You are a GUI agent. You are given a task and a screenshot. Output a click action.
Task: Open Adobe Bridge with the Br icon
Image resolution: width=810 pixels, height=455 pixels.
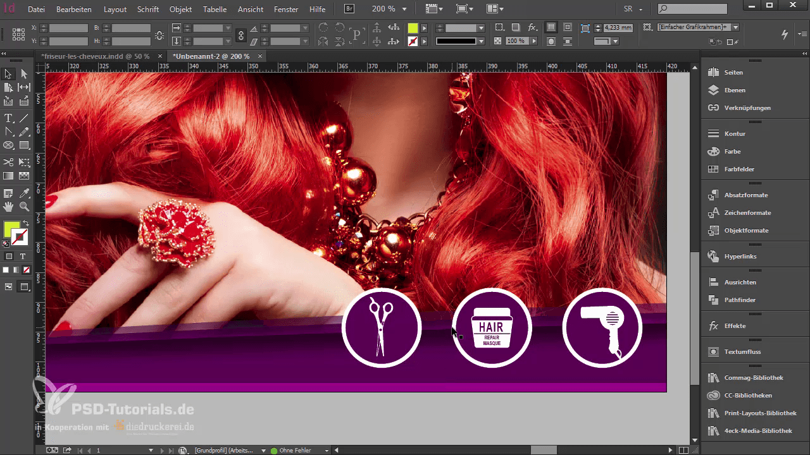[349, 9]
